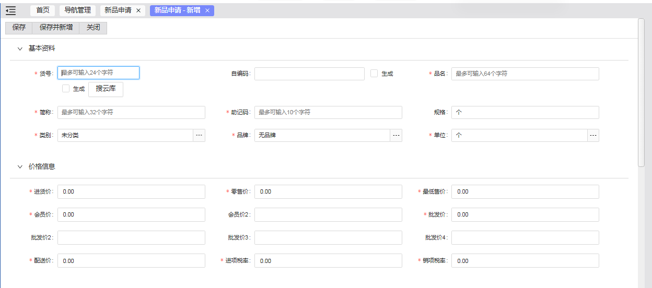Focus the 进项税率 input field

click(x=328, y=260)
